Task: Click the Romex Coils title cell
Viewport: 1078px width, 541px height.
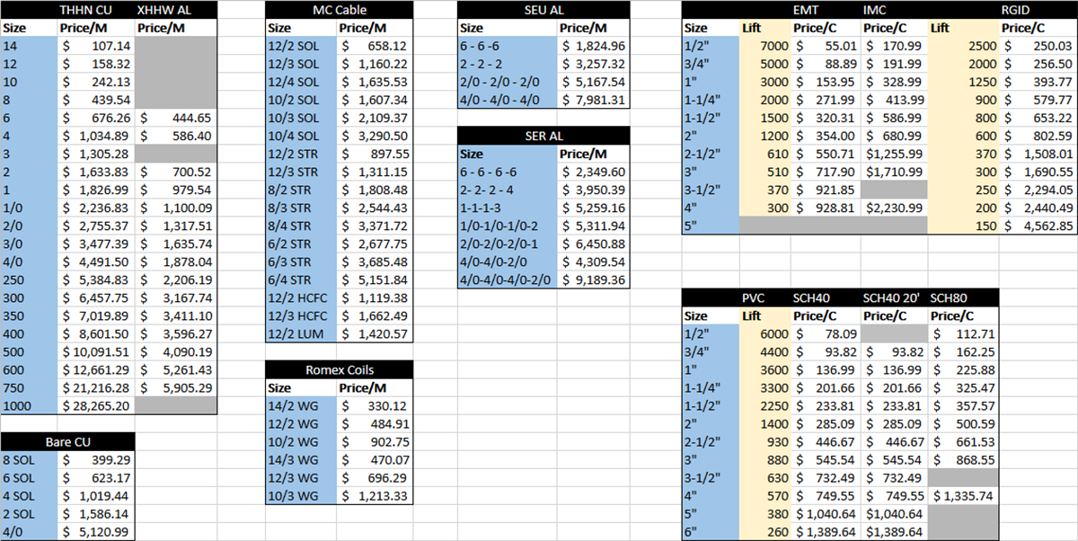Action: tap(339, 369)
